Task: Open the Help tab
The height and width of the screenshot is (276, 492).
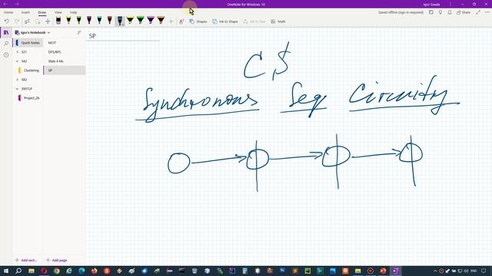Action: (x=74, y=12)
